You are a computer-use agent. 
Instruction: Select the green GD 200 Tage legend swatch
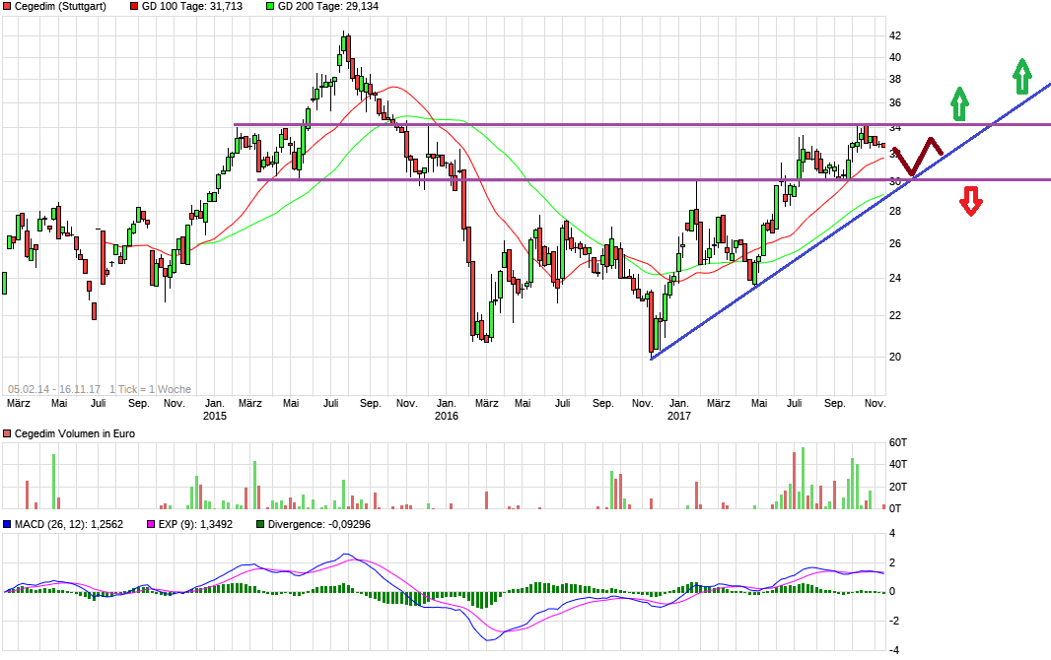coord(270,6)
